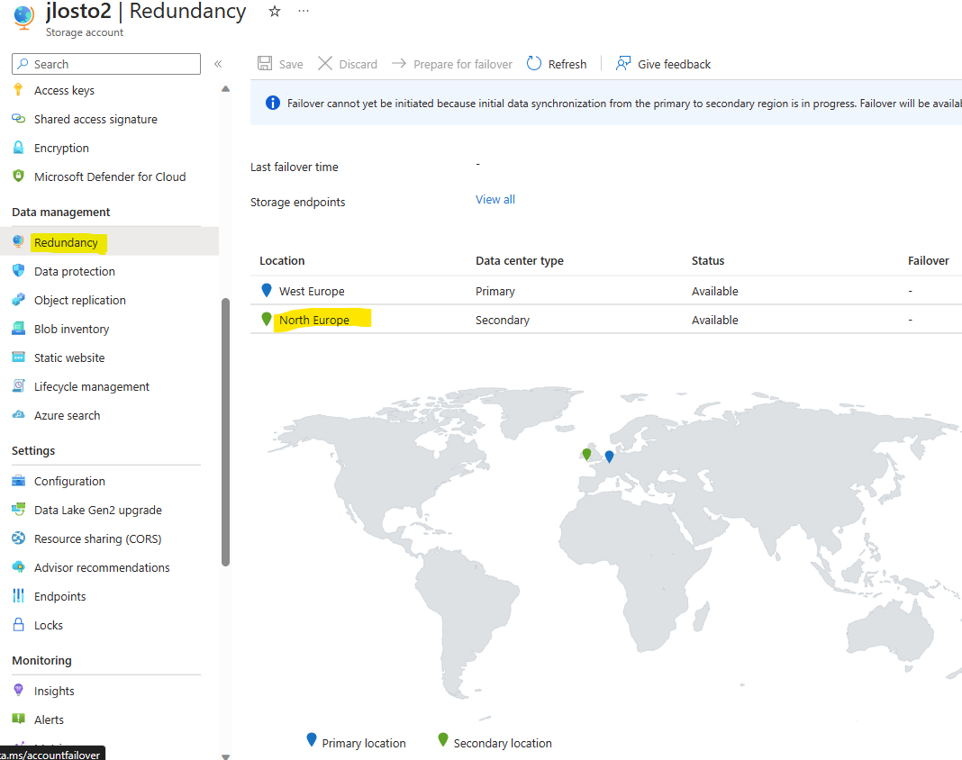Viewport: 962px width, 760px height.
Task: Click the Location column header
Action: (282, 261)
